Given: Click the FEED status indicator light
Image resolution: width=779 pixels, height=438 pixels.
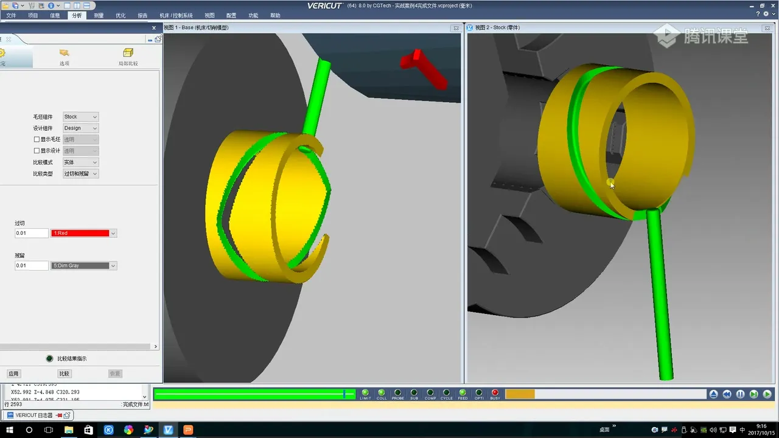Looking at the screenshot, I should click(463, 393).
